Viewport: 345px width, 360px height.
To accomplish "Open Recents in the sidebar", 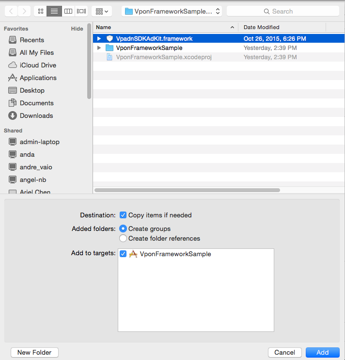I will click(x=32, y=40).
